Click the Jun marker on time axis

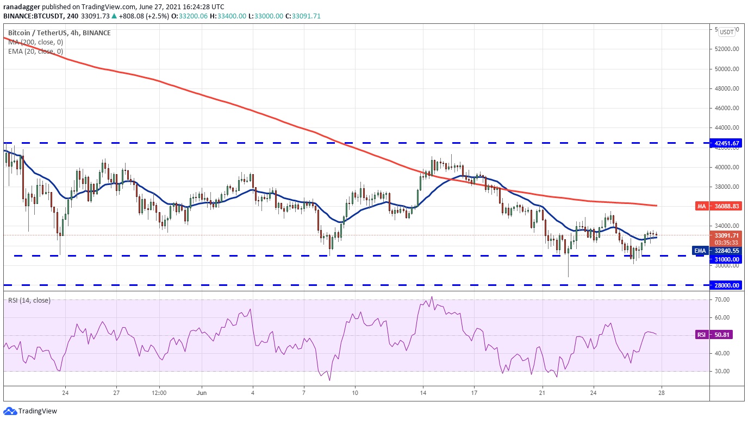point(201,393)
